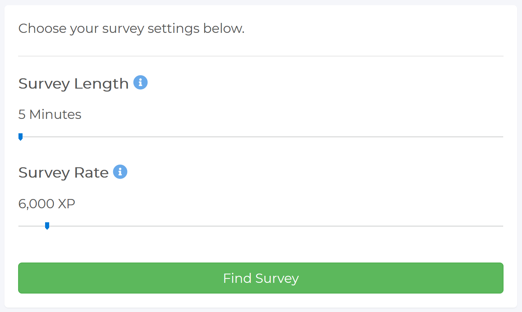This screenshot has width=522, height=312.
Task: Click the midpoint of Survey Rate track
Action: point(261,226)
